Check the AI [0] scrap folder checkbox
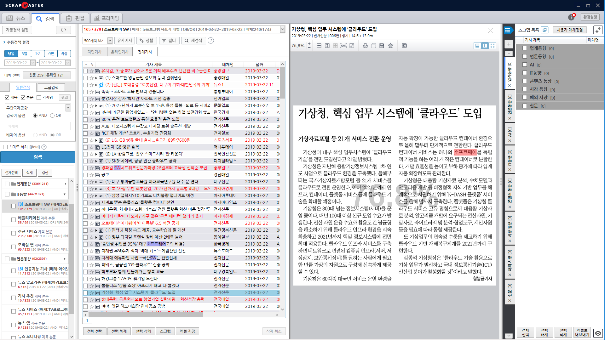Screen dimensions: 605x340 pyautogui.click(x=525, y=65)
